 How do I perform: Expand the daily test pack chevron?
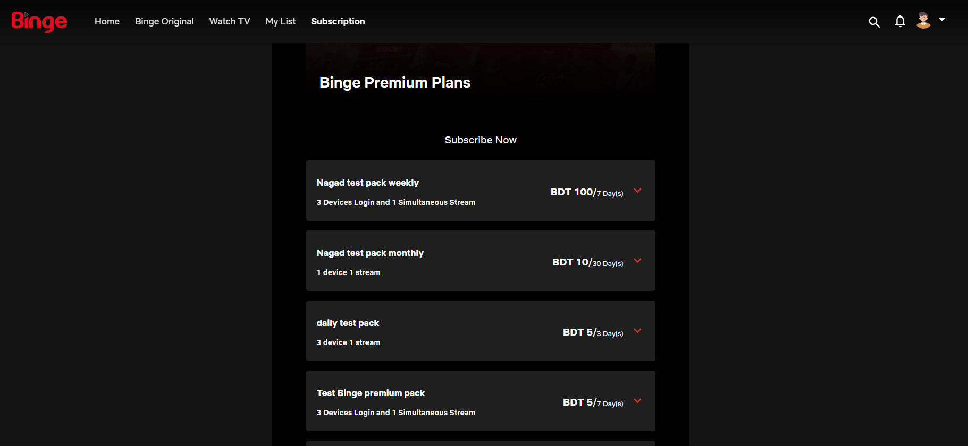(638, 331)
